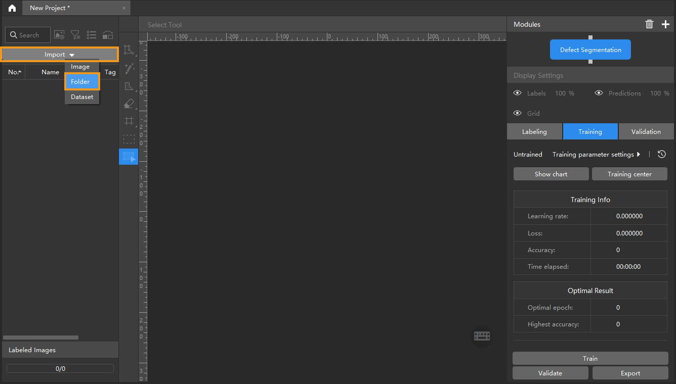Open the image preview settings icon
This screenshot has width=676, height=384.
pyautogui.click(x=59, y=35)
